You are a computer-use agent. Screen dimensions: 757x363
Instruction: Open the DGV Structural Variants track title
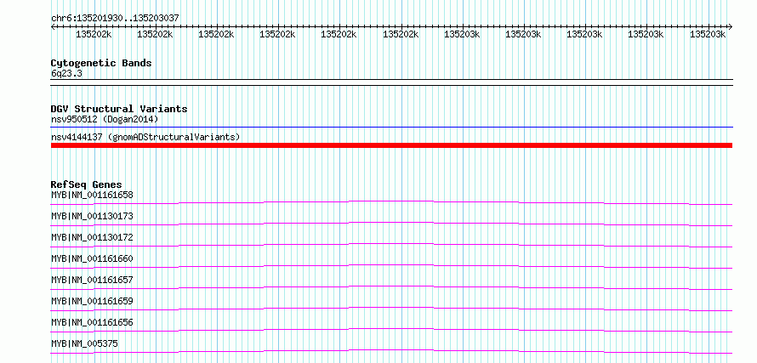point(119,109)
